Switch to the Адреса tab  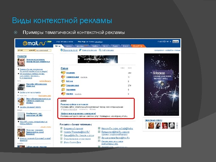pyautogui.click(x=68, y=46)
